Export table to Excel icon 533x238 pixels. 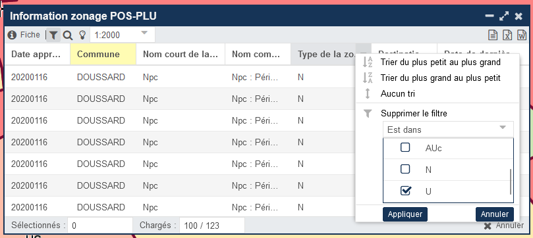click(507, 35)
